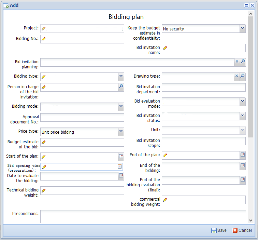Open the Start of the plan calendar
Image resolution: width=258 pixels, height=240 pixels.
point(121,156)
